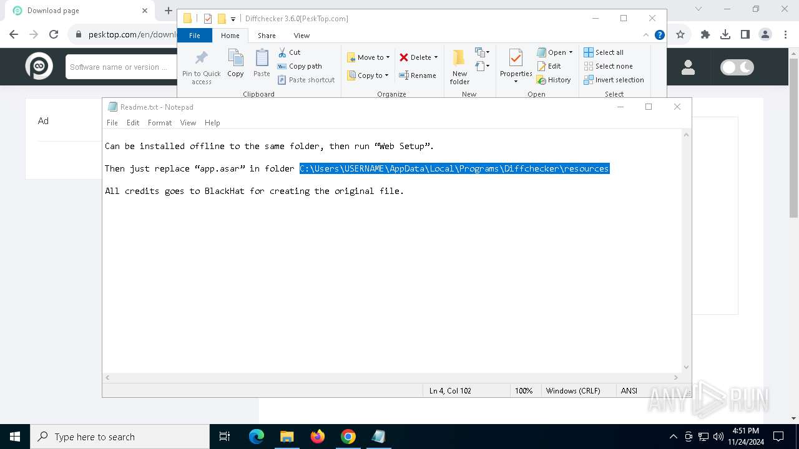Viewport: 799px width, 449px height.
Task: Click Notepad horizontal scrollbar right arrow
Action: pos(676,377)
